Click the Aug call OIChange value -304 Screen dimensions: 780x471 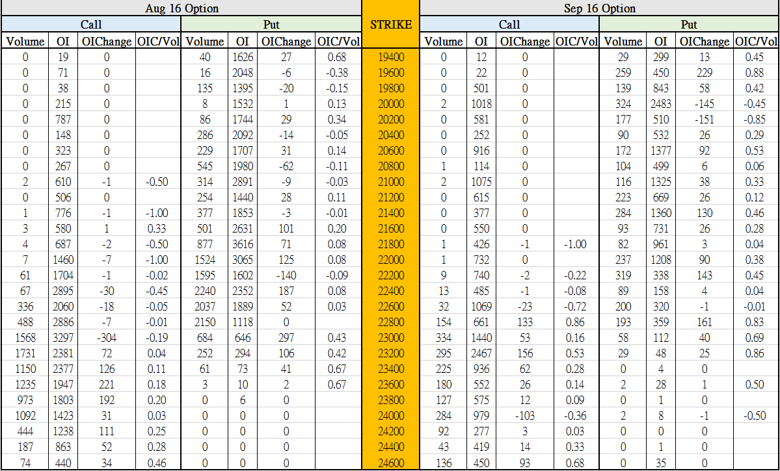click(106, 338)
